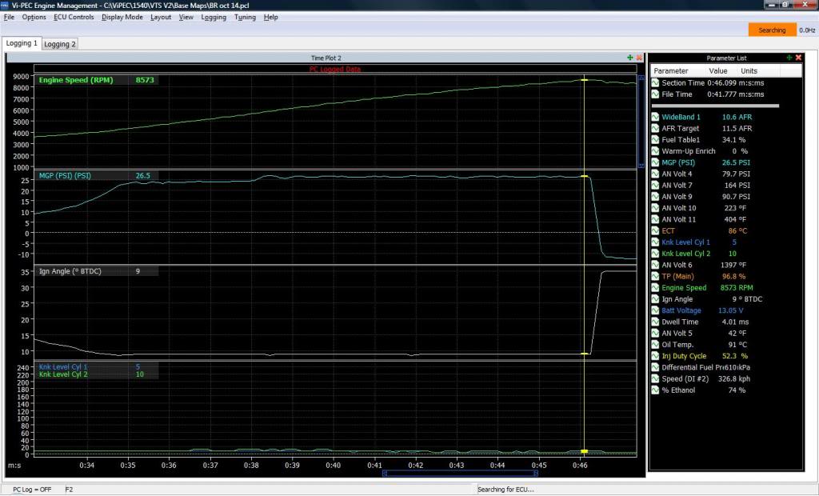Select the Knk Level Cyl 1 plot label
Viewport: 819px width, 496px height.
point(63,367)
